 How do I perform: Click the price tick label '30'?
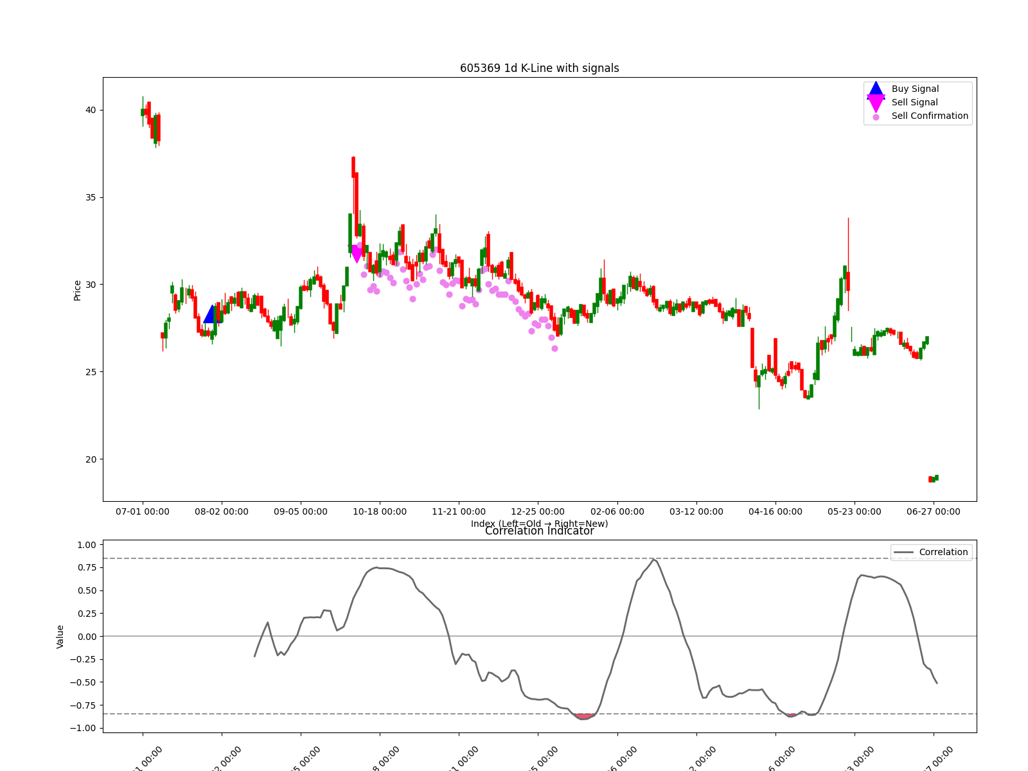91,285
